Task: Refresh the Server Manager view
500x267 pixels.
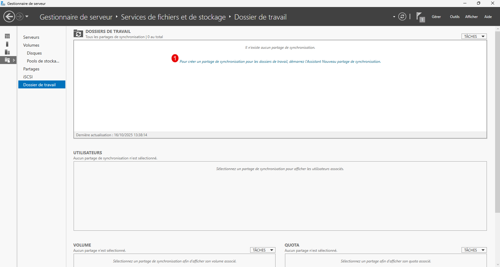Action: pos(402,17)
